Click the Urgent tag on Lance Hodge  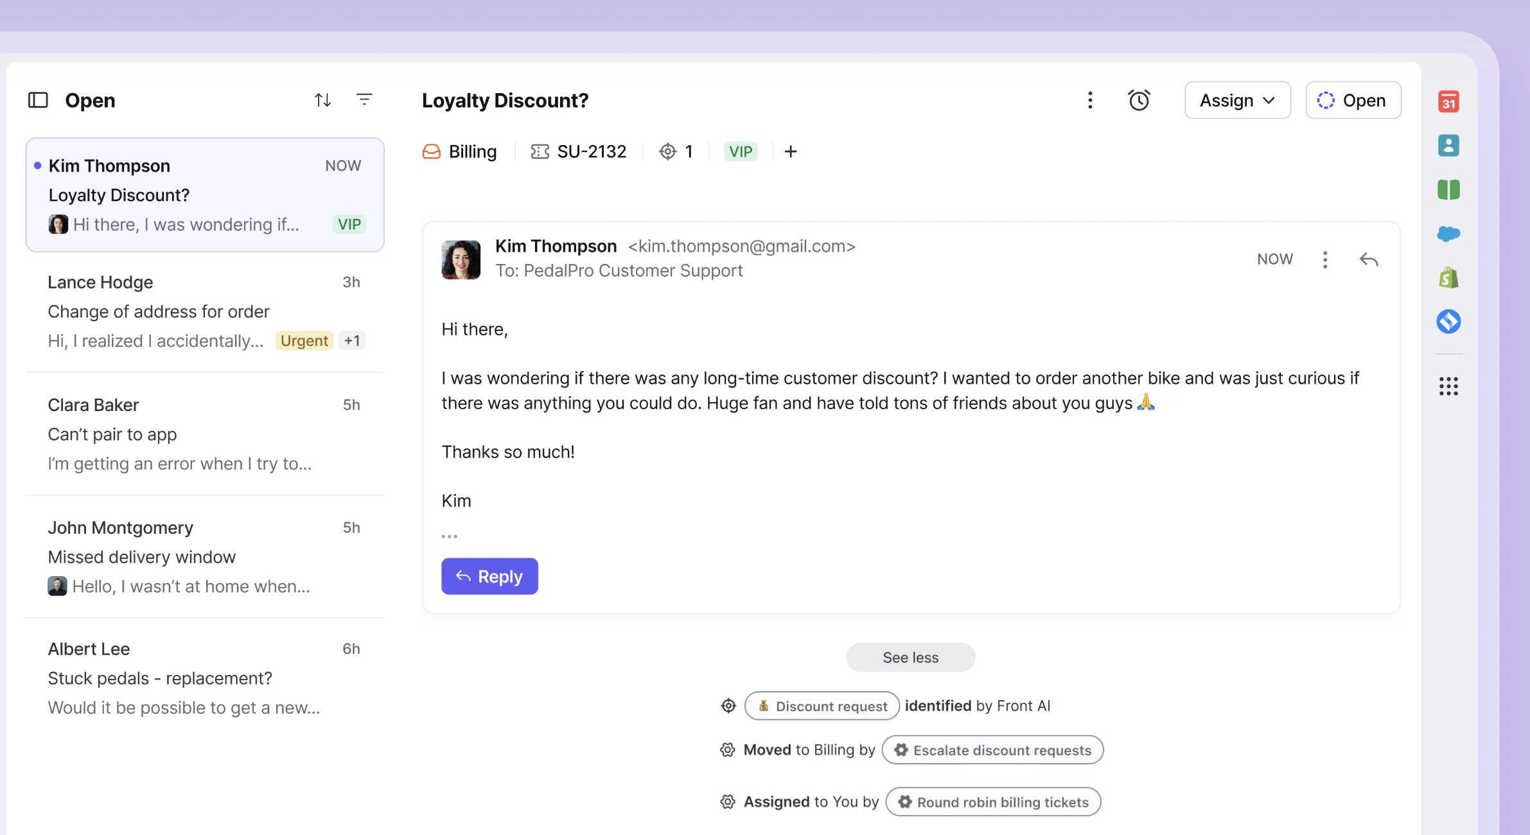point(304,341)
